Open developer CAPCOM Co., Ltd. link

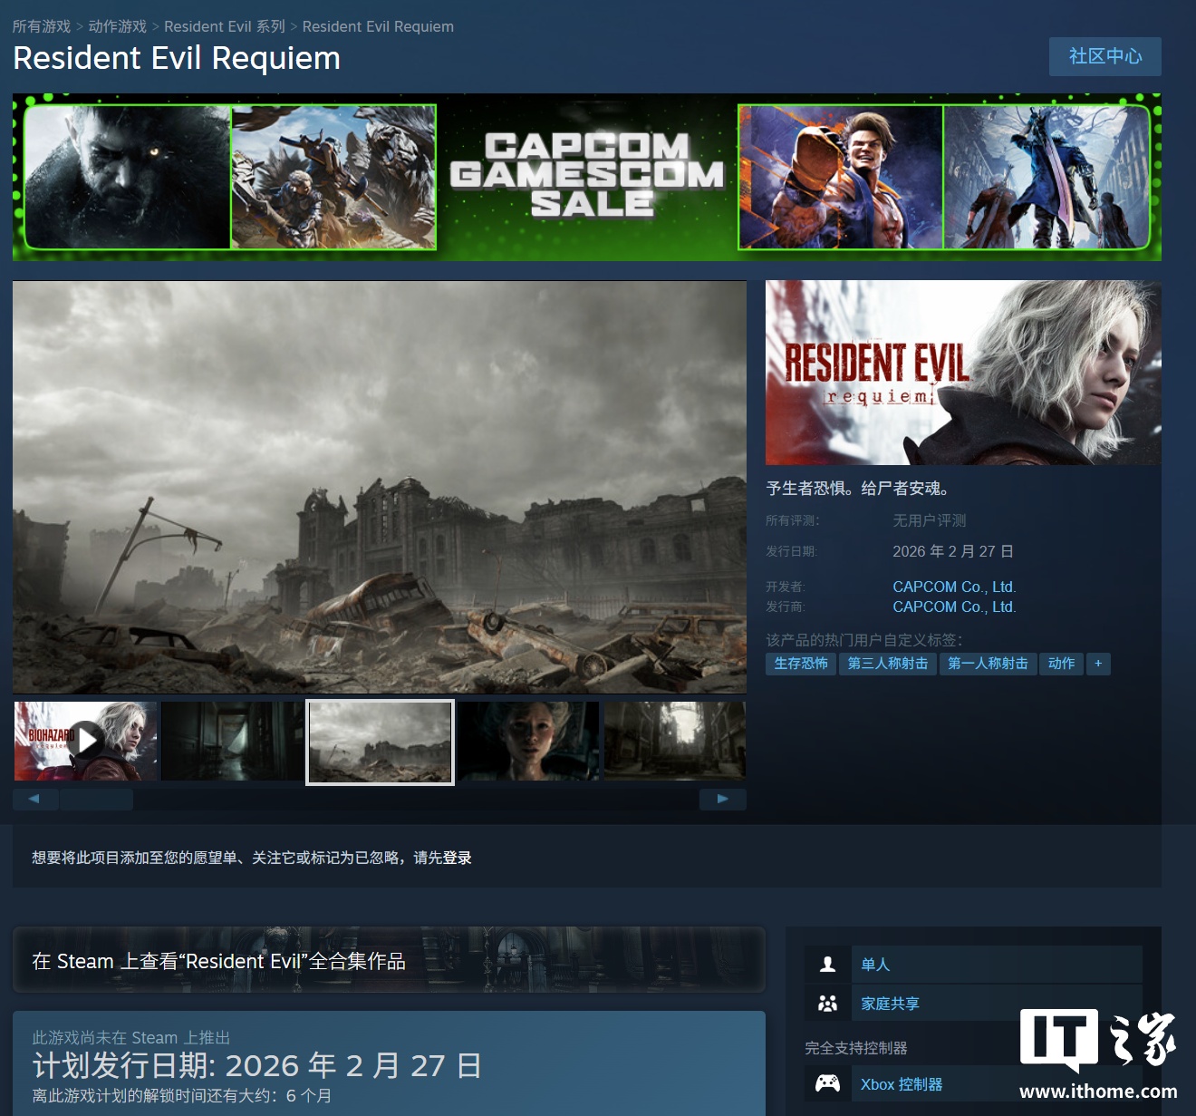click(954, 587)
